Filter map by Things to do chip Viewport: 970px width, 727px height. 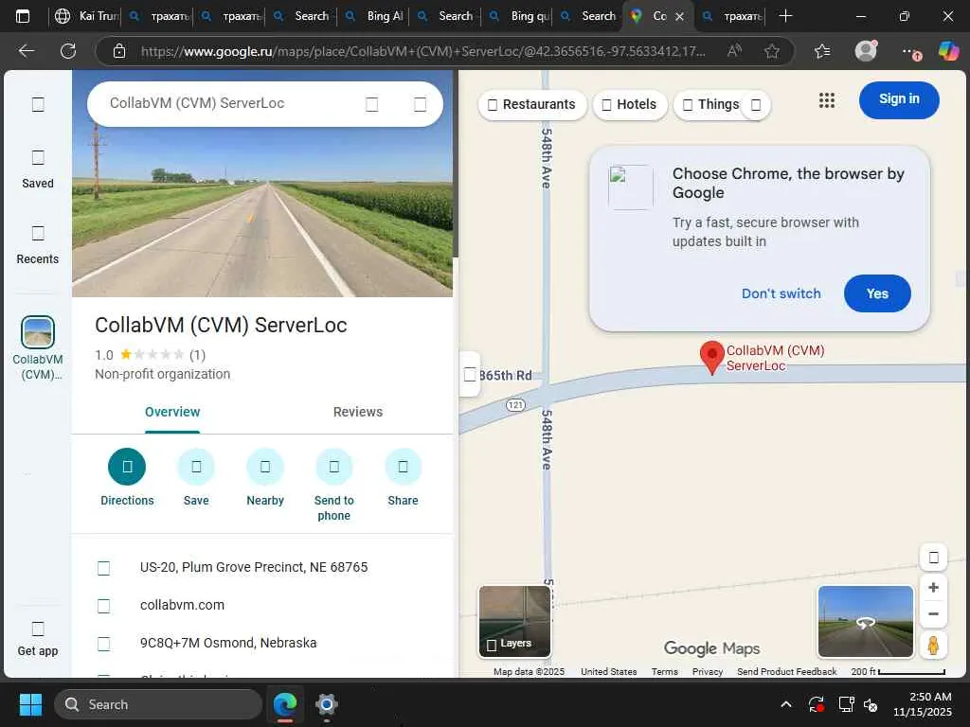711,104
